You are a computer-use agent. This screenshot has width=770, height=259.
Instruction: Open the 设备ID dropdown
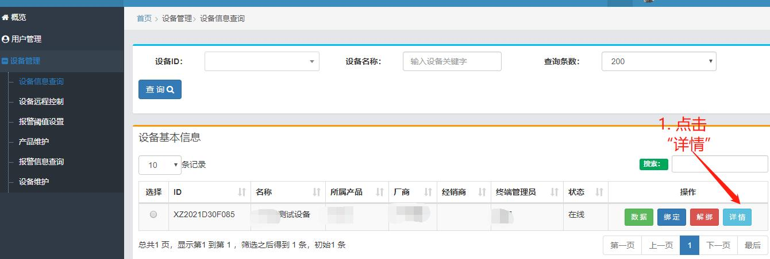(262, 61)
